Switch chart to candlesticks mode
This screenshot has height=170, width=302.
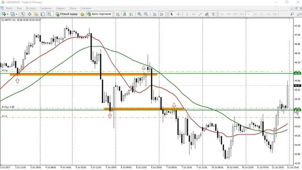pos(125,14)
